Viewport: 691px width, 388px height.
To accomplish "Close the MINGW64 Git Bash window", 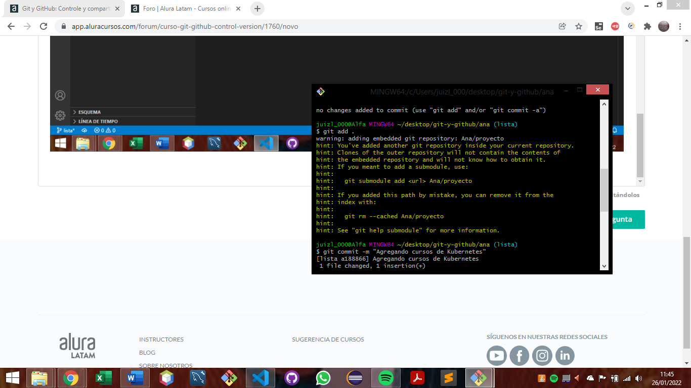I will pyautogui.click(x=598, y=90).
